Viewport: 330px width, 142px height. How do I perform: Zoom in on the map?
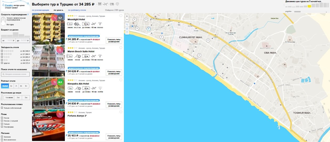(x=127, y=16)
